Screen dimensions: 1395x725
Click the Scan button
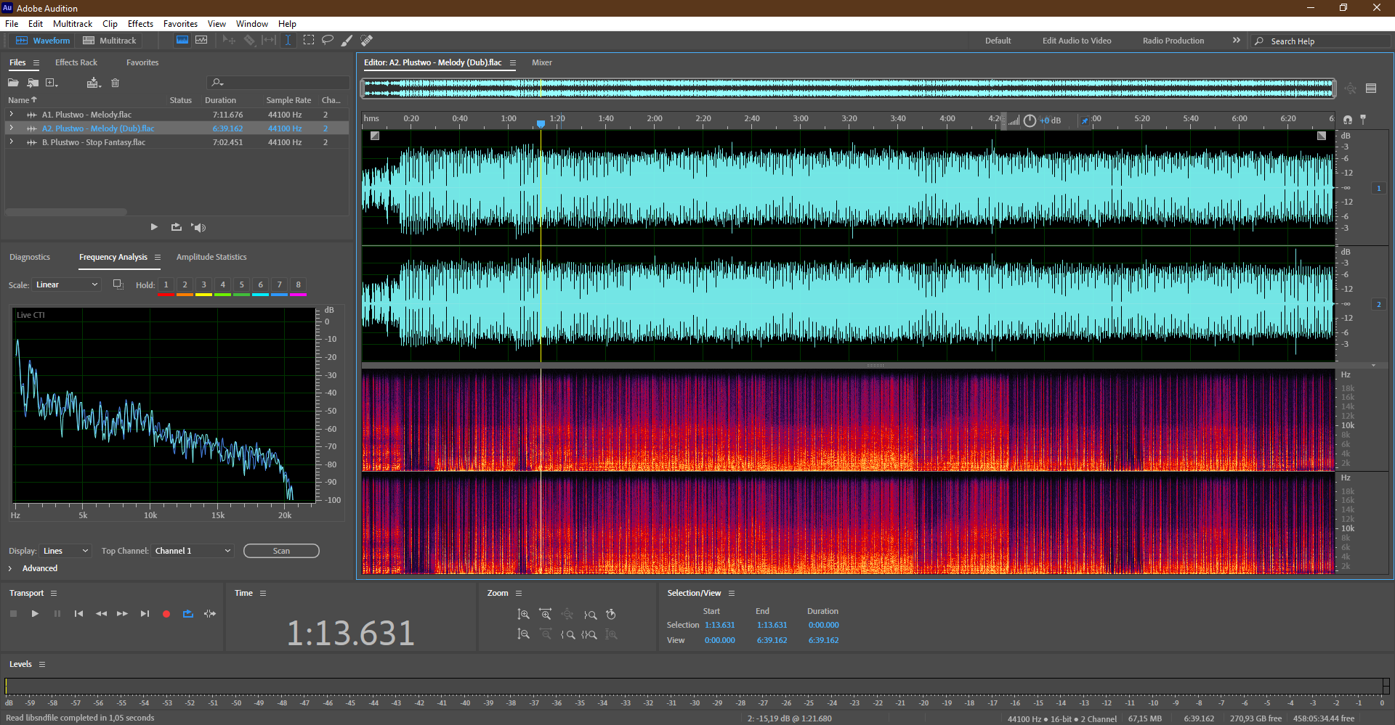tap(281, 551)
